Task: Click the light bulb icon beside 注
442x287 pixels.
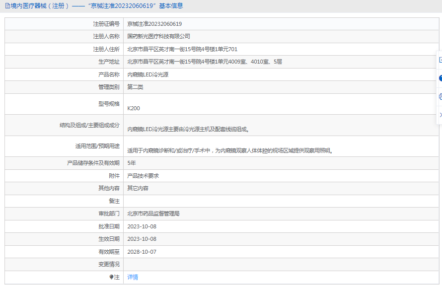Action: tap(111, 277)
